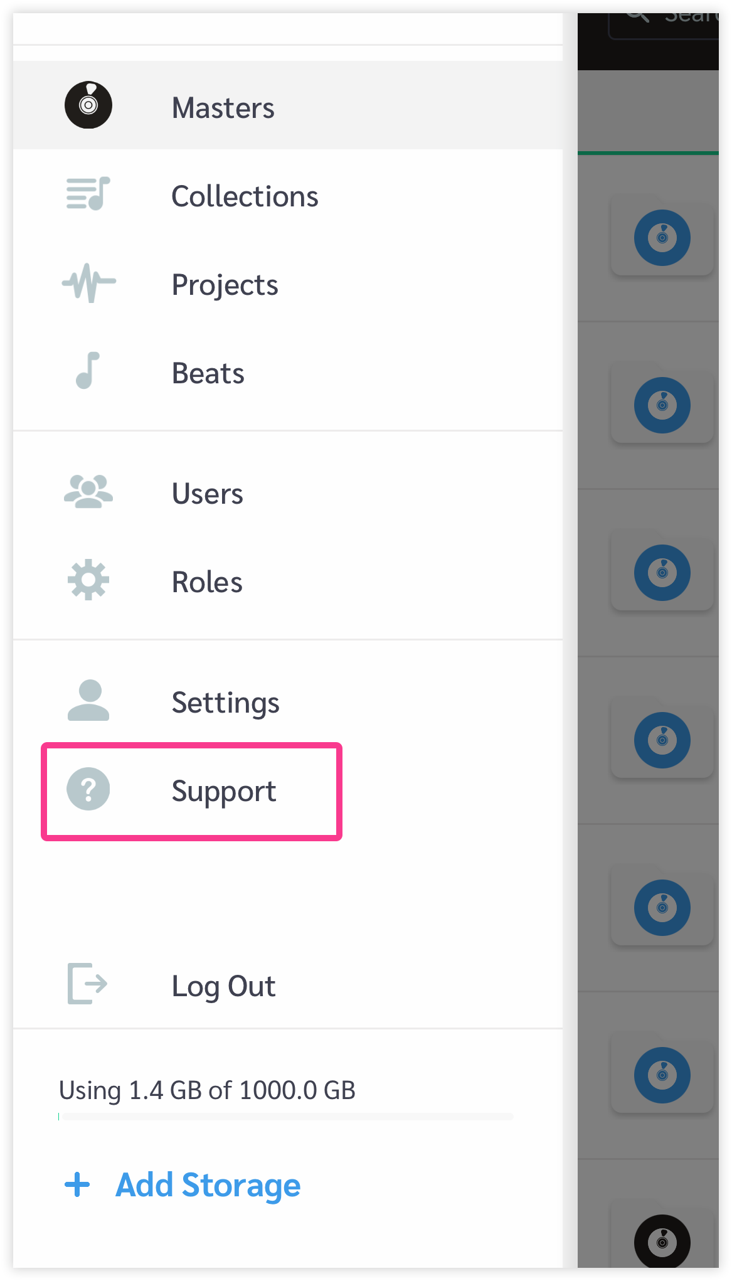
Task: Open the first blue master folder thumbnail
Action: (662, 237)
